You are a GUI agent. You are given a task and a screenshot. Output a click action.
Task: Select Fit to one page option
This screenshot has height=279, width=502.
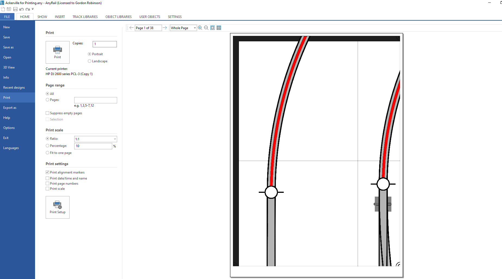[x=48, y=153]
